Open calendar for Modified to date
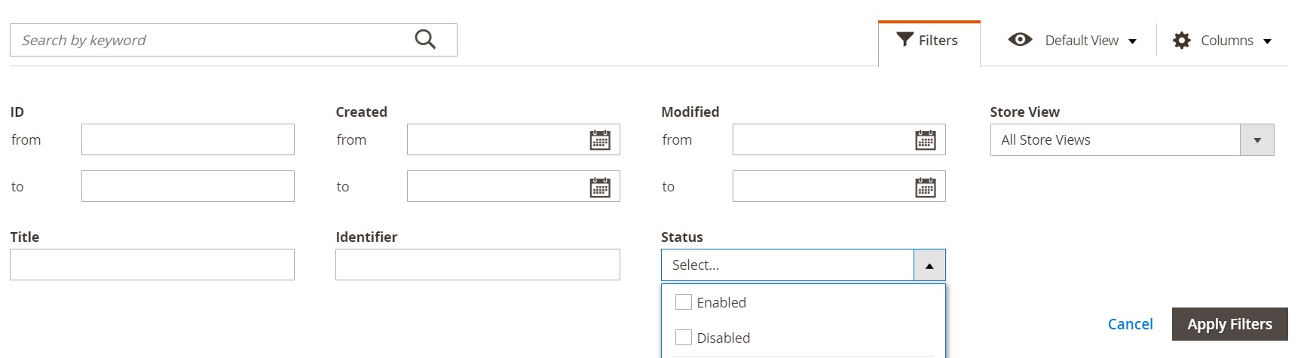The height and width of the screenshot is (358, 1307). pos(926,187)
